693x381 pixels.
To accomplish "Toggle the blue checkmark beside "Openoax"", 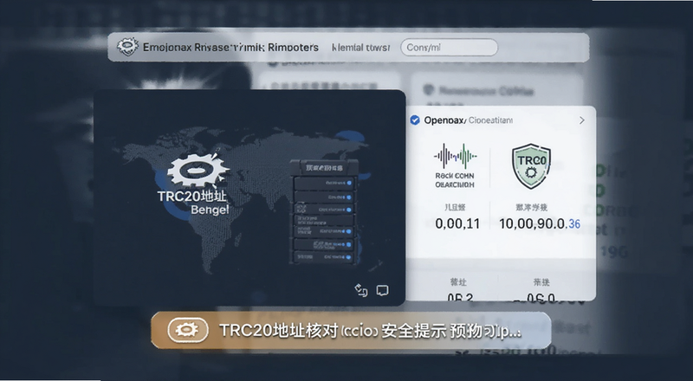I will (x=415, y=120).
